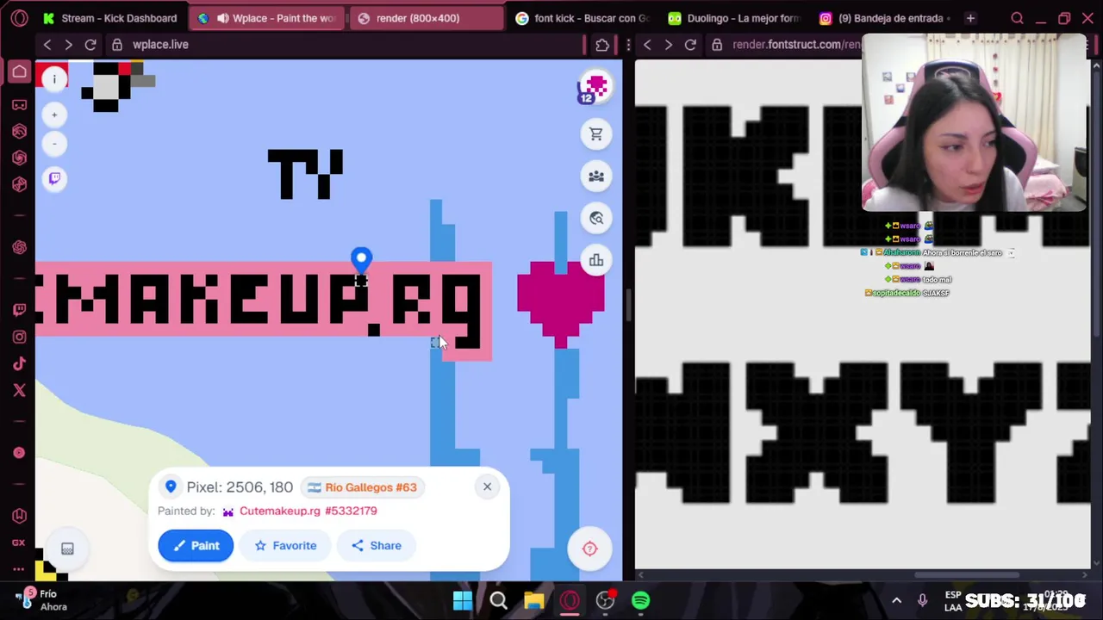Click the wplace.live address bar

coord(345,45)
